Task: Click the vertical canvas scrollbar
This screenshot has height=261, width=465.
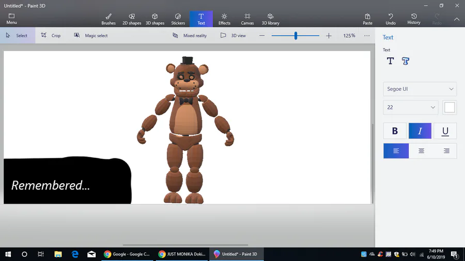Action: (x=373, y=164)
